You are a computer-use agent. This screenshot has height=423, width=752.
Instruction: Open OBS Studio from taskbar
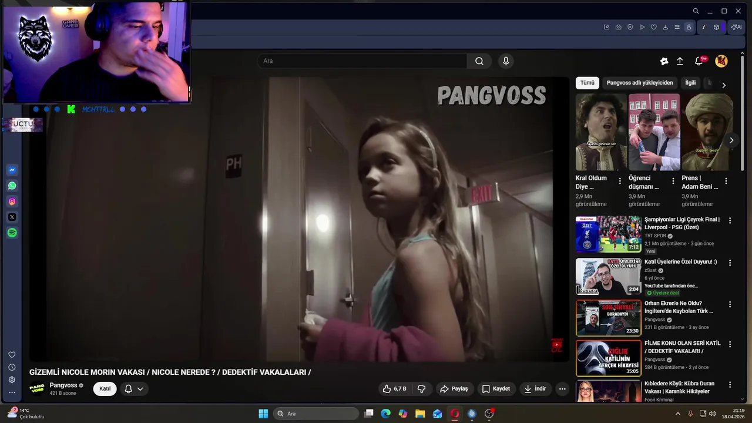pyautogui.click(x=489, y=414)
